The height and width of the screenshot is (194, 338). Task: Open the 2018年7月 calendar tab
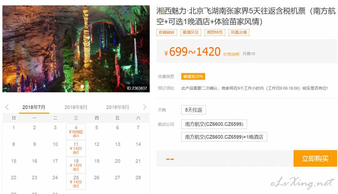coord(34,107)
